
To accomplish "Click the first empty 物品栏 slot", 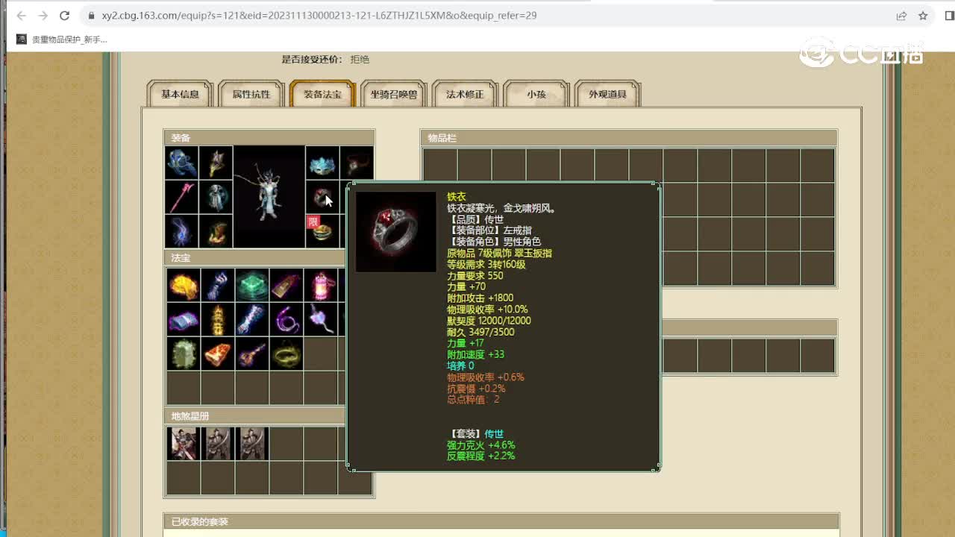I will point(440,165).
